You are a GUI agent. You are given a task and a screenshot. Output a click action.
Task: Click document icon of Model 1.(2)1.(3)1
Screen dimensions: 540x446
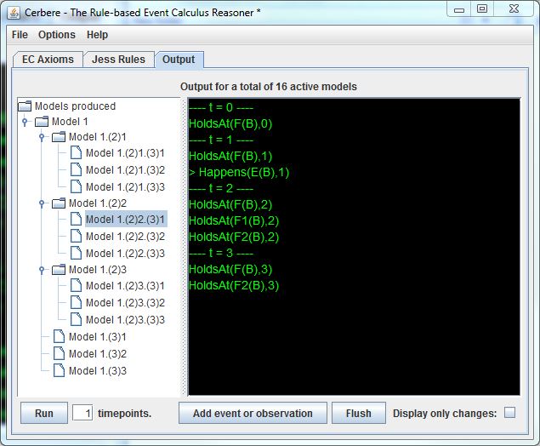coord(76,152)
